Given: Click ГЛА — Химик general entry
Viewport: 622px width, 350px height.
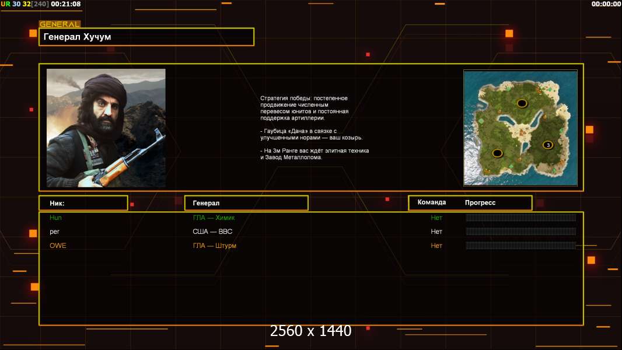Looking at the screenshot, I should [x=214, y=218].
